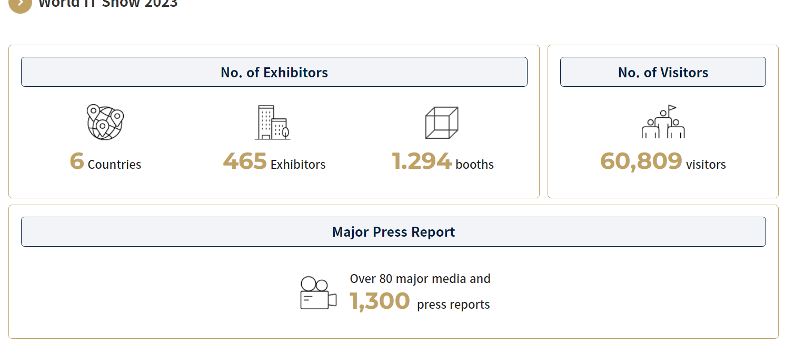Select the Major Press Report header

tap(393, 232)
